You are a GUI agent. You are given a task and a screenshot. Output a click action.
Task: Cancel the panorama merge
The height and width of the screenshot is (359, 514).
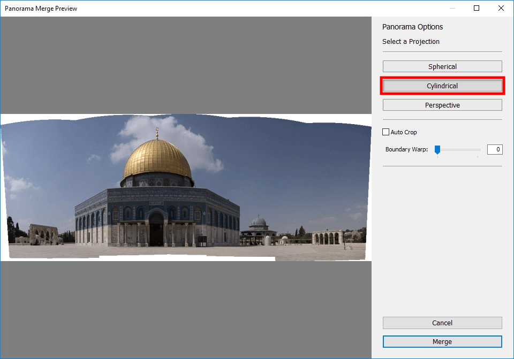pyautogui.click(x=442, y=323)
